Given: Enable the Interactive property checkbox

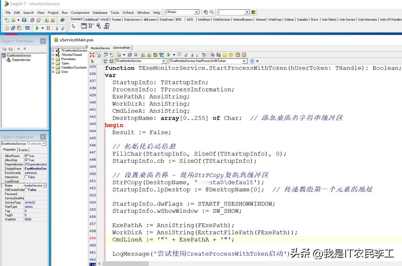Looking at the screenshot, I should click(26, 177).
